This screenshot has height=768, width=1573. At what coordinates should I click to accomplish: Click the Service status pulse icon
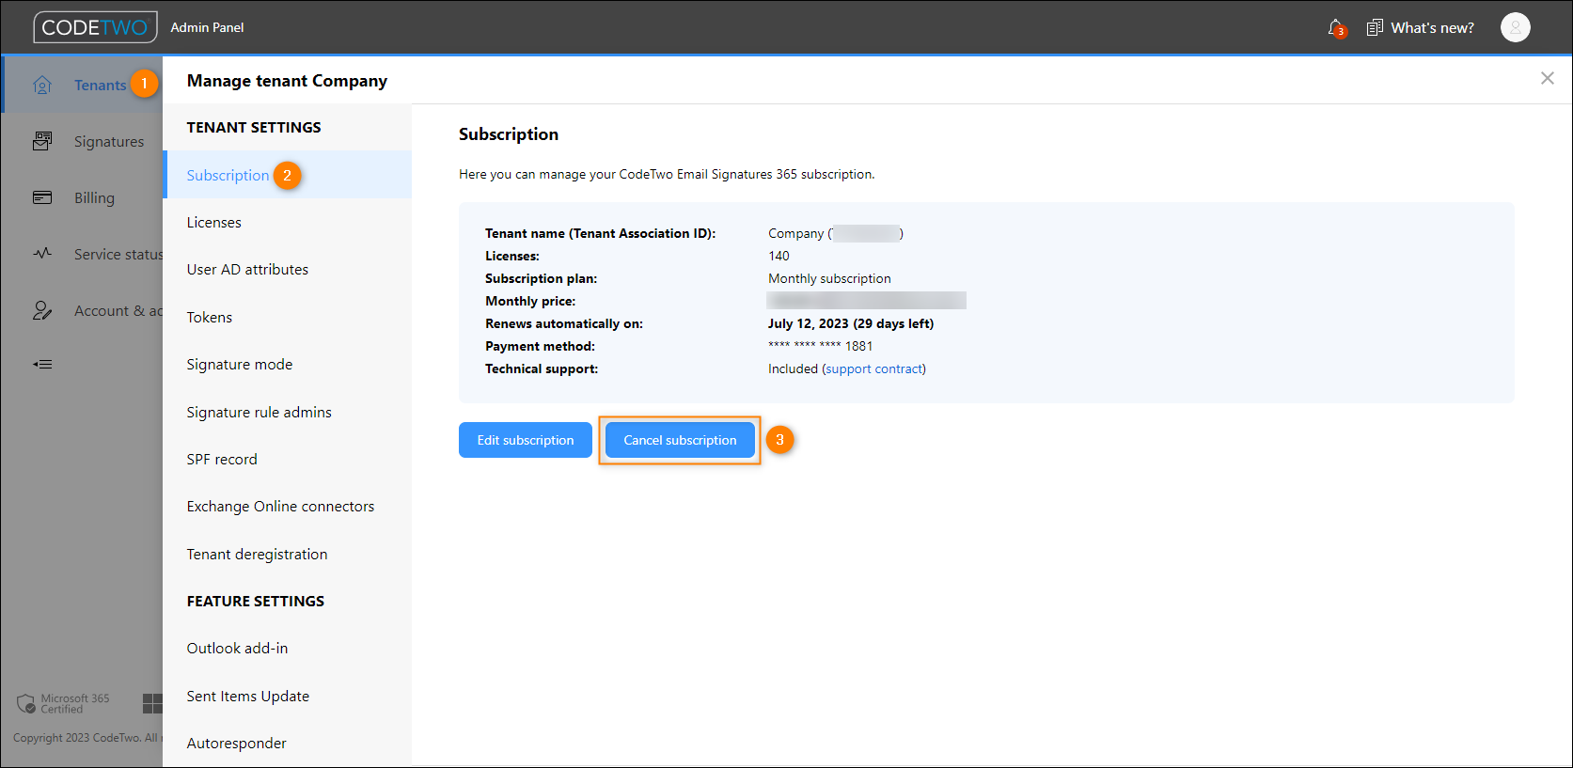42,254
